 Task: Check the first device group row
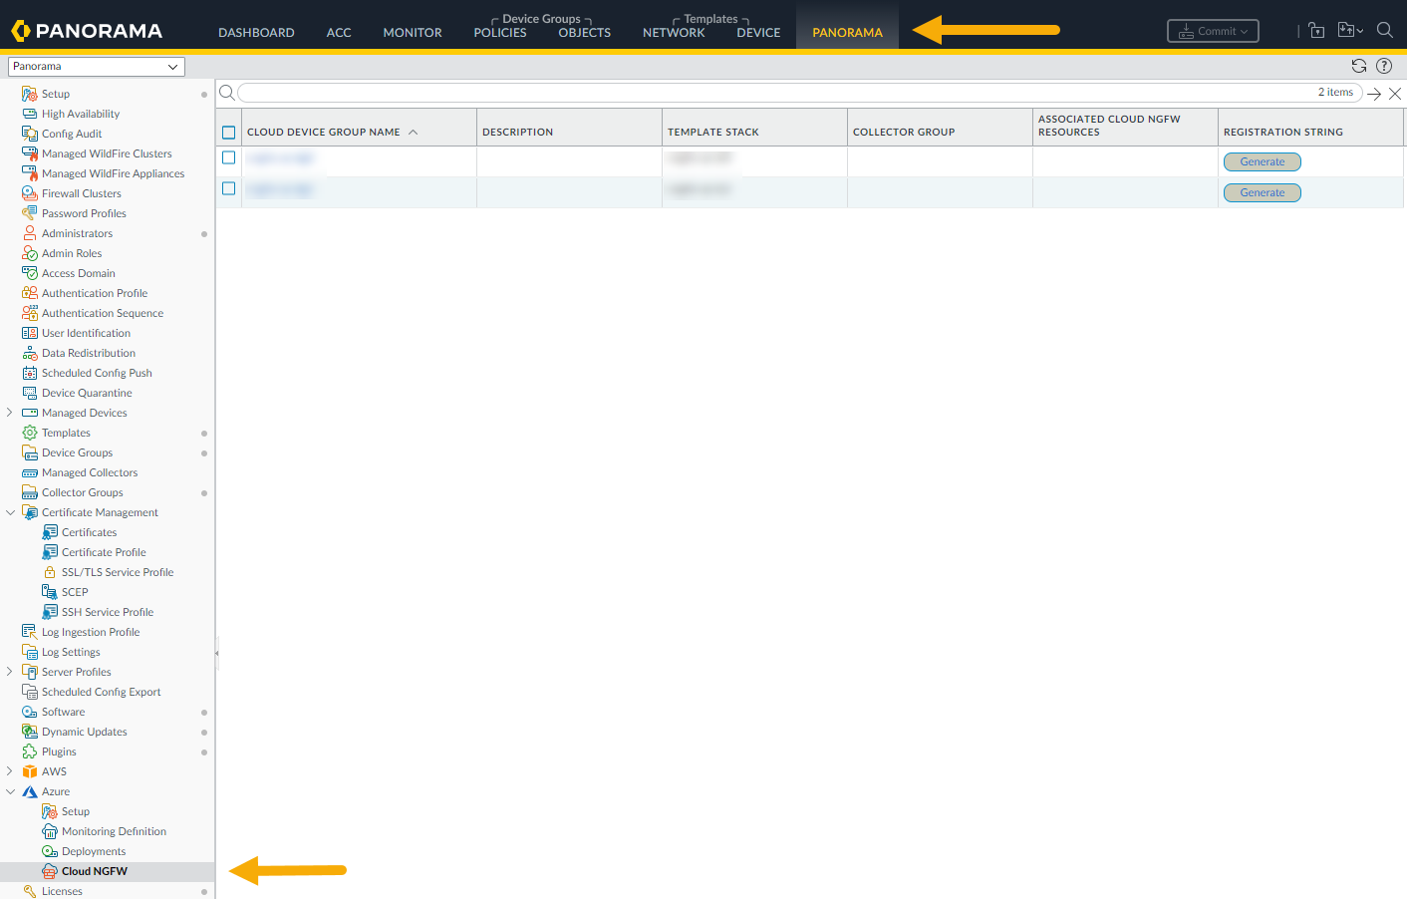[x=229, y=157]
